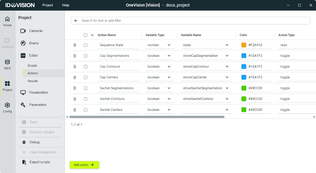The image size is (316, 173).
Task: Check the Cap Segmentations row checkbox
Action: pos(86,56)
